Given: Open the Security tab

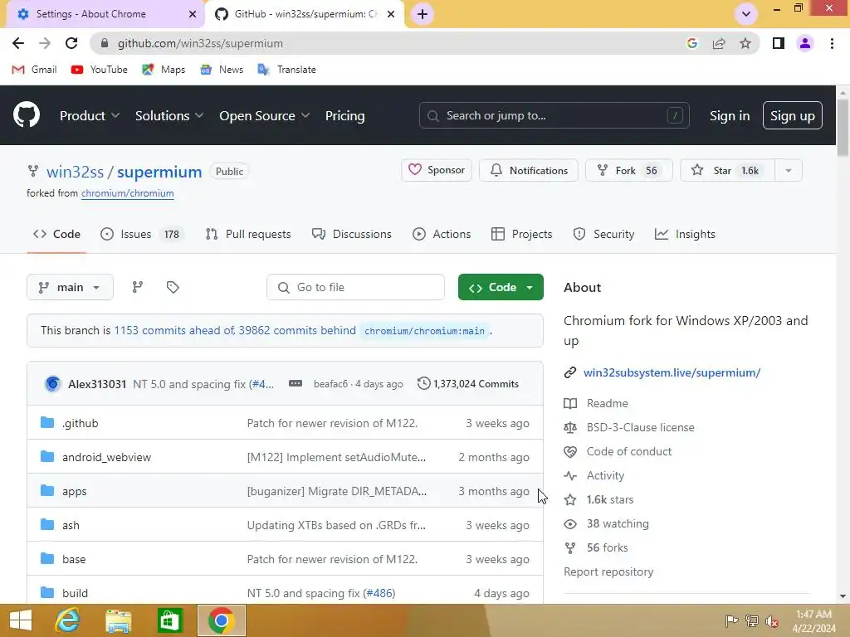Looking at the screenshot, I should pos(603,234).
